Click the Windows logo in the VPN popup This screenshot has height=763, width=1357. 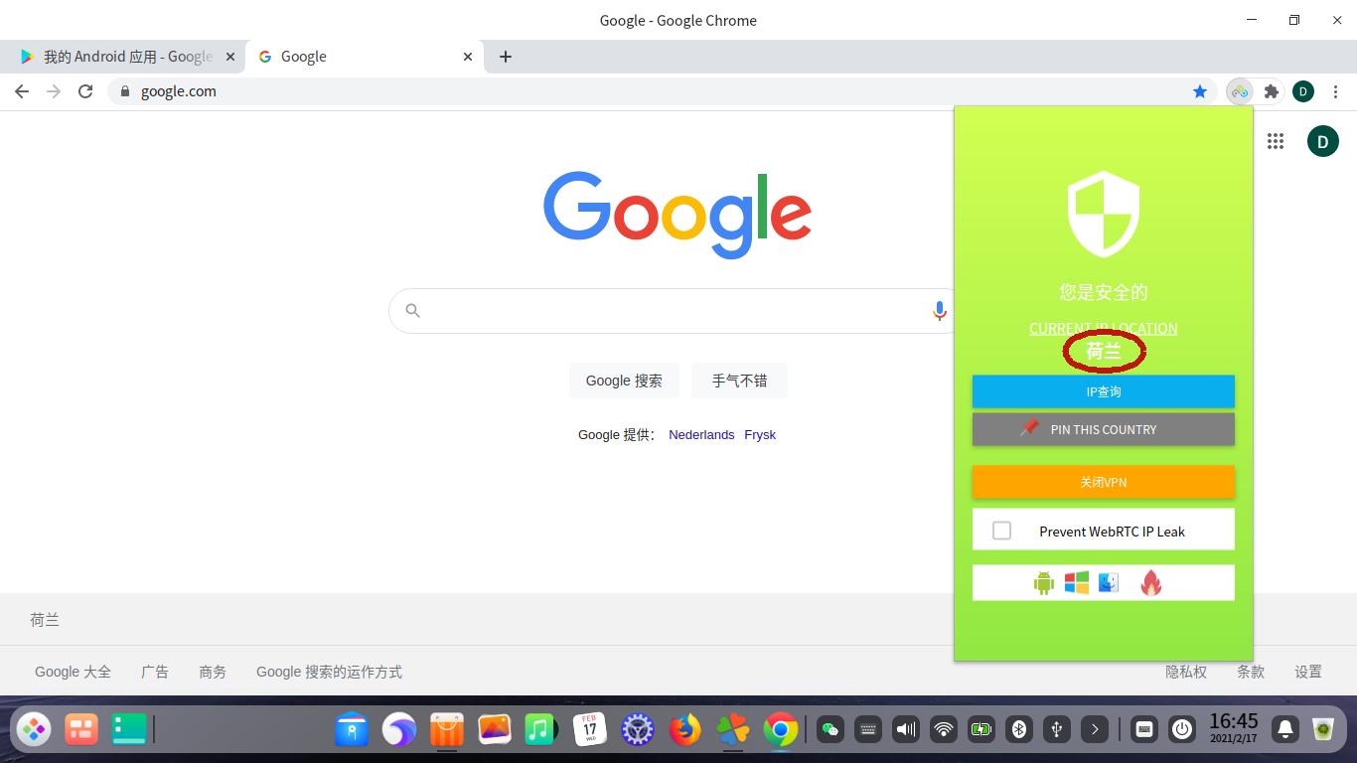click(x=1076, y=582)
